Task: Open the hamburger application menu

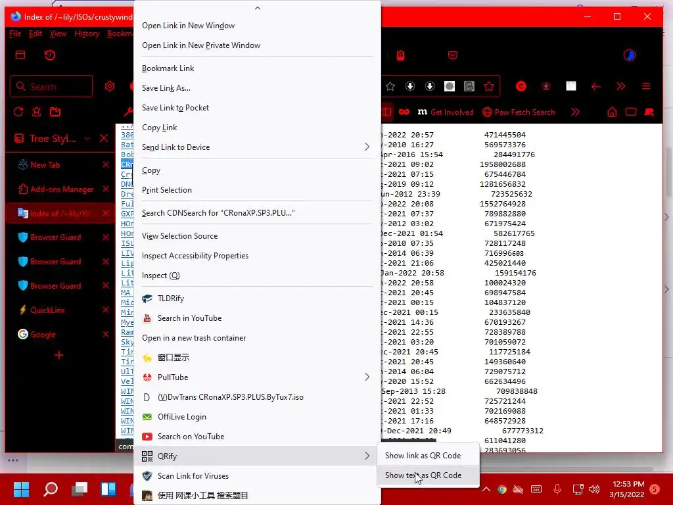Action: click(646, 86)
